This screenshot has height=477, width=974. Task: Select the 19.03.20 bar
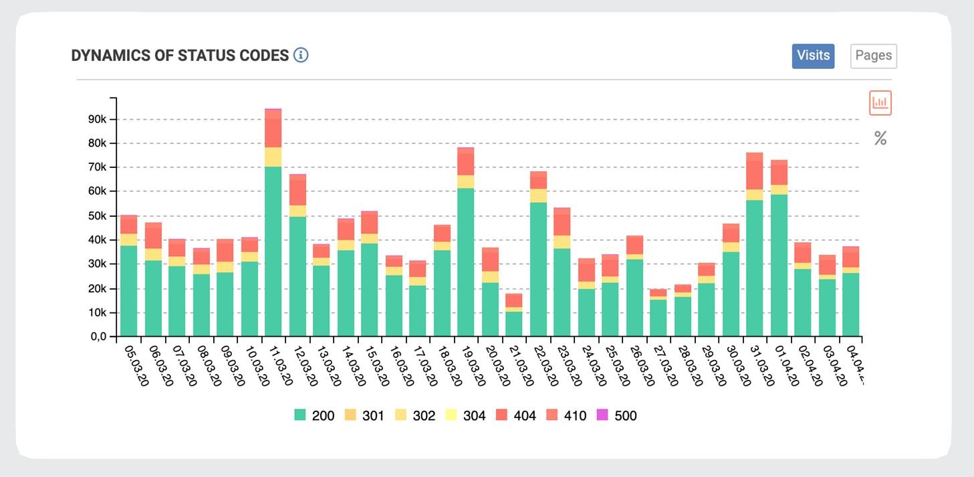tap(465, 242)
